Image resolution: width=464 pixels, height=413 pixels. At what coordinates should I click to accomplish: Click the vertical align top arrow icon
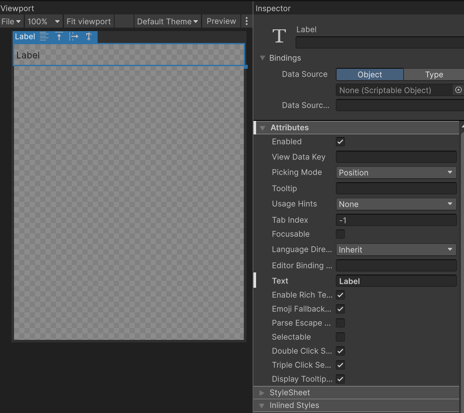pos(59,36)
